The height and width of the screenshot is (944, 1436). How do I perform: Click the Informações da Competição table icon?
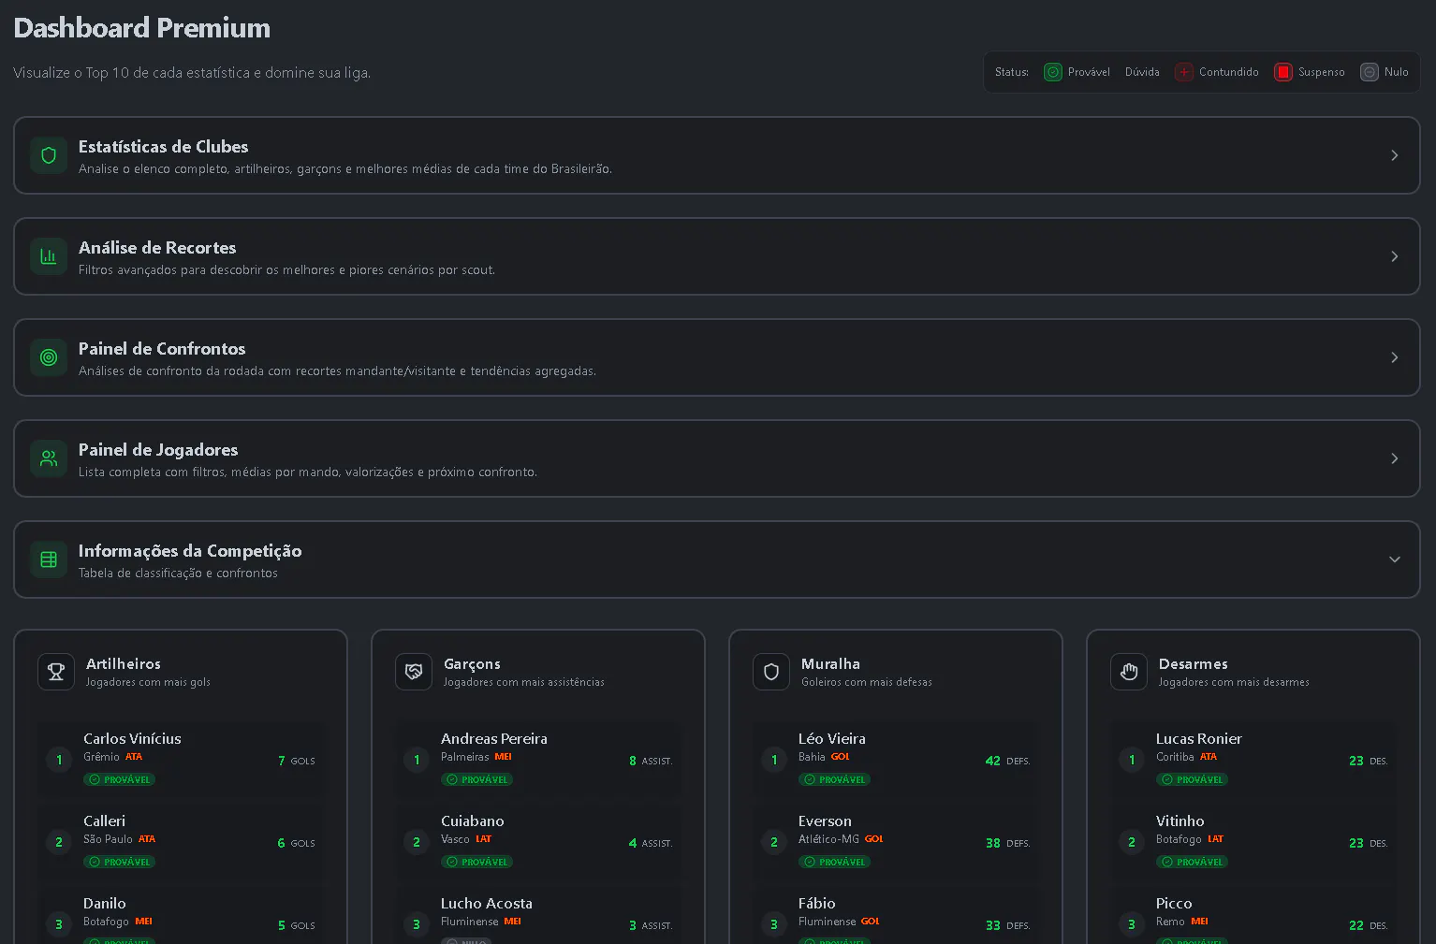pyautogui.click(x=49, y=559)
